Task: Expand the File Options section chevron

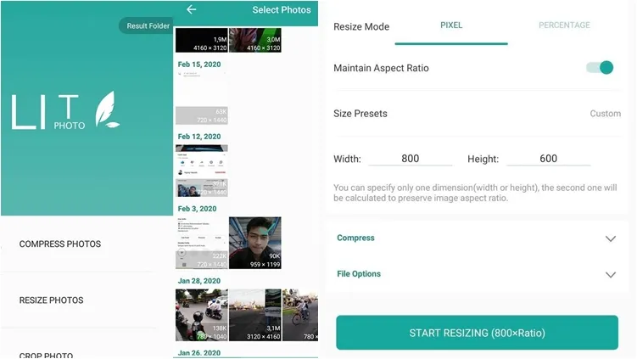Action: 610,275
